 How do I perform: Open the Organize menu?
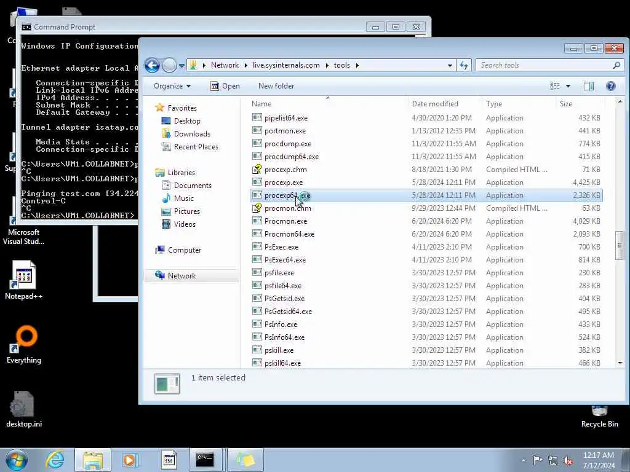[x=172, y=86]
